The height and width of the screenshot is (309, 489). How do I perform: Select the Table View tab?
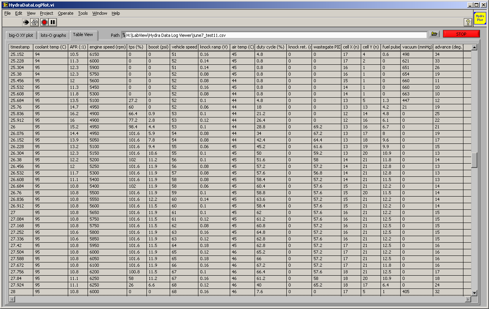83,35
